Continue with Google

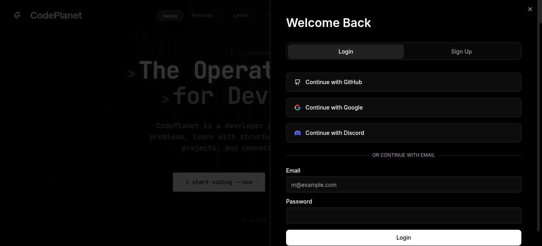404,108
